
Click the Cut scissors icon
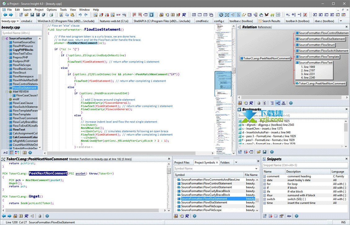point(61,15)
